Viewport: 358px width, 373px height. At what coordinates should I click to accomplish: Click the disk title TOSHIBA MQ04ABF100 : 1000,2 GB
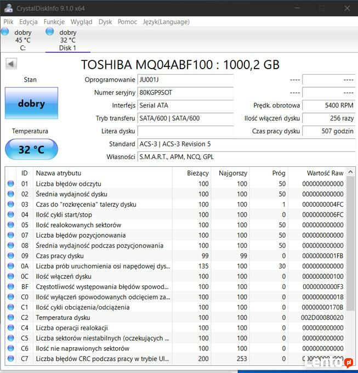(x=180, y=65)
